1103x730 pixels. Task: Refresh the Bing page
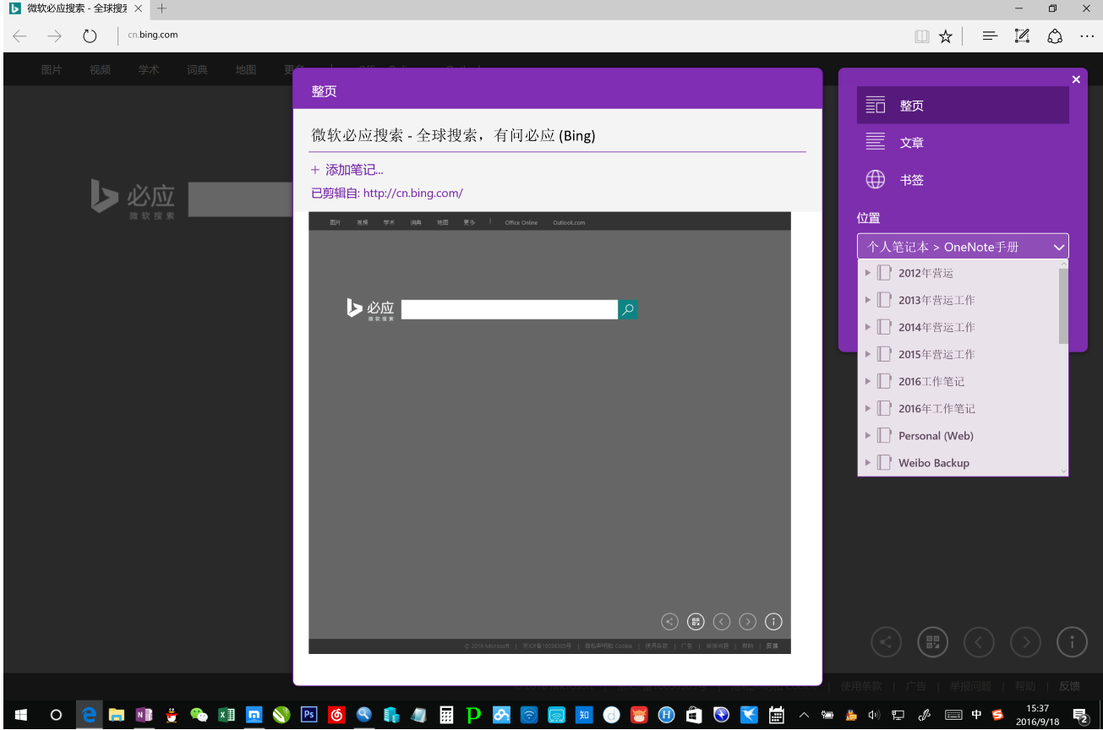pyautogui.click(x=90, y=35)
